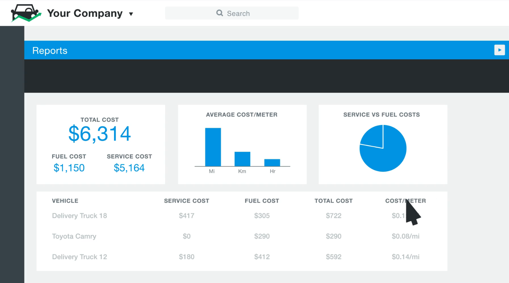Screen dimensions: 509x283
Task: Click the Hr bar in the chart
Action: tap(272, 163)
